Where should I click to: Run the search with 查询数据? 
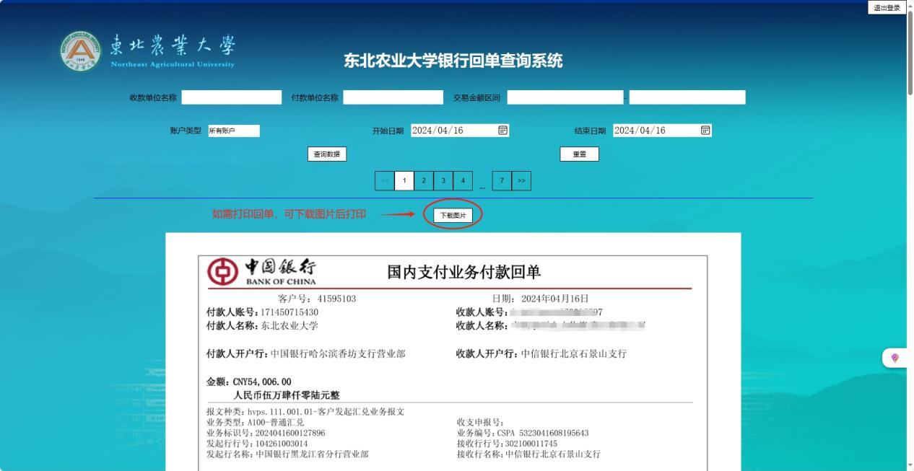tap(327, 154)
